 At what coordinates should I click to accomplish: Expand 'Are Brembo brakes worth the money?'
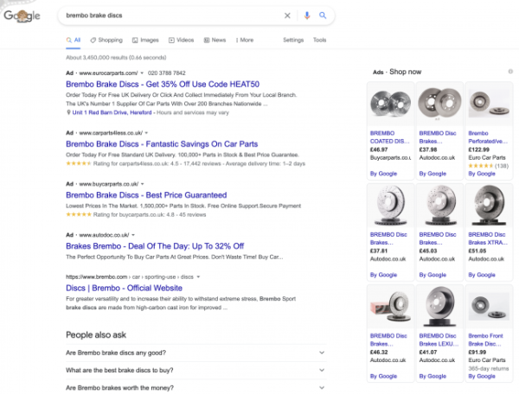tap(195, 388)
